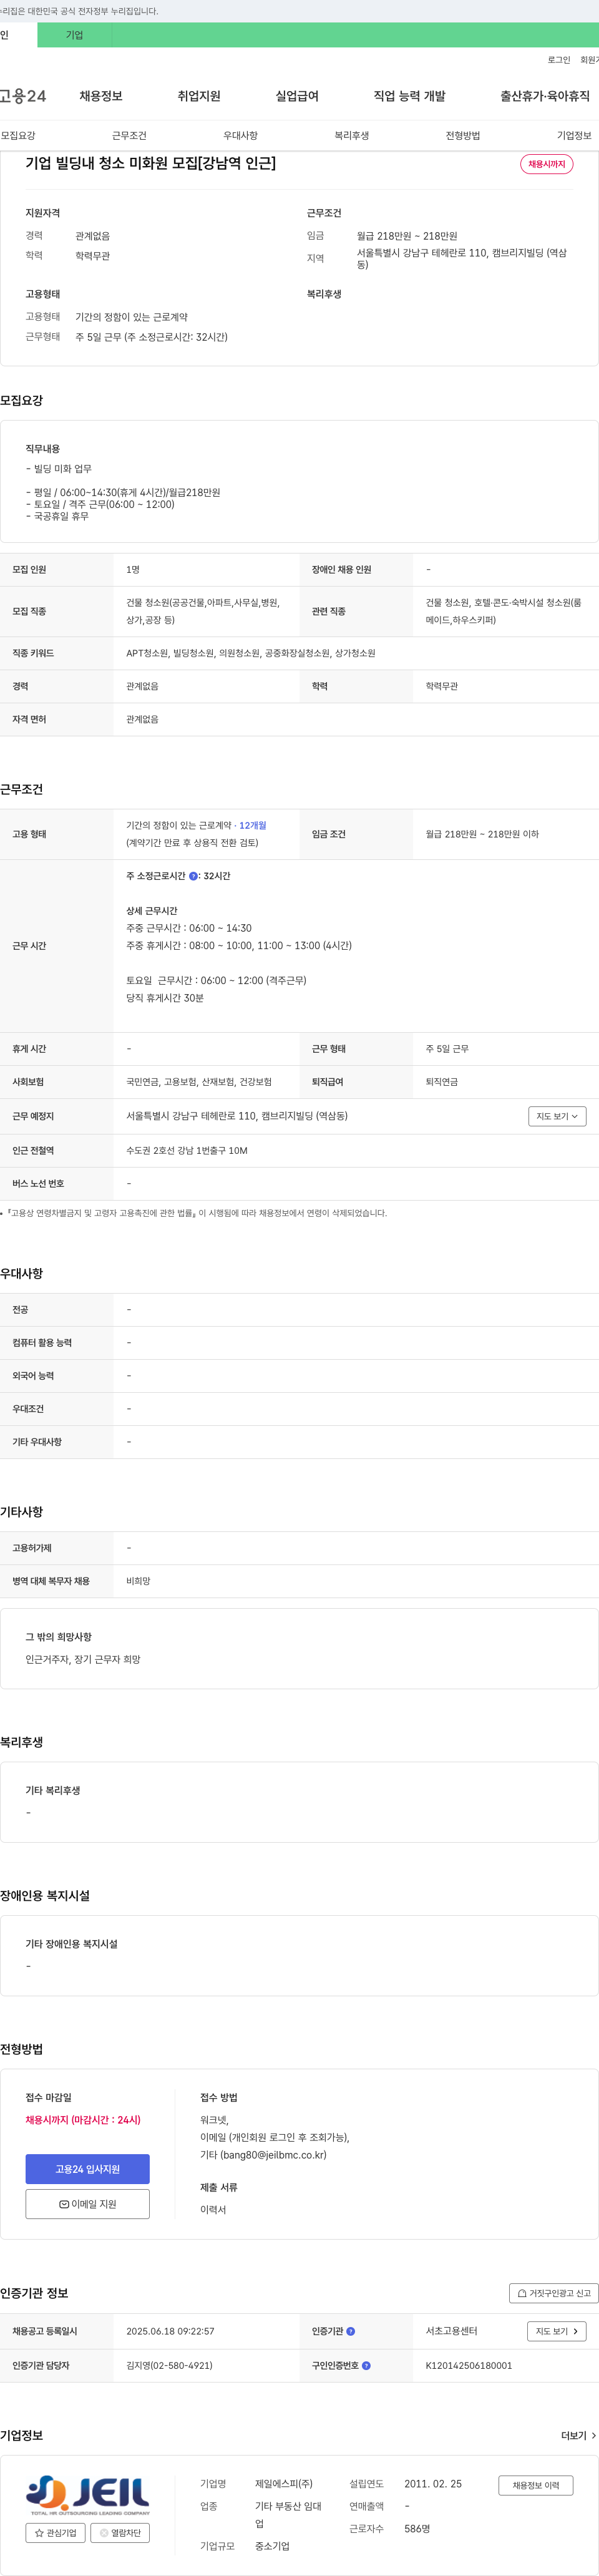Switch to the 기업 tab
Screen dimensions: 599x2576
click(x=74, y=35)
